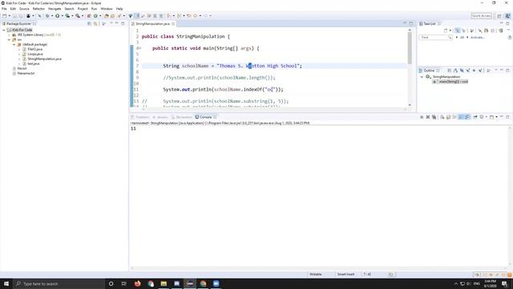Select the Task List tab
The width and height of the screenshot is (513, 289).
[430, 23]
